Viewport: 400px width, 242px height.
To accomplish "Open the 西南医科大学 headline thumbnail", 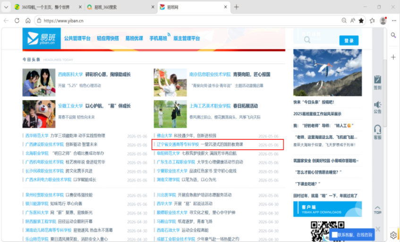I will 39,82.
